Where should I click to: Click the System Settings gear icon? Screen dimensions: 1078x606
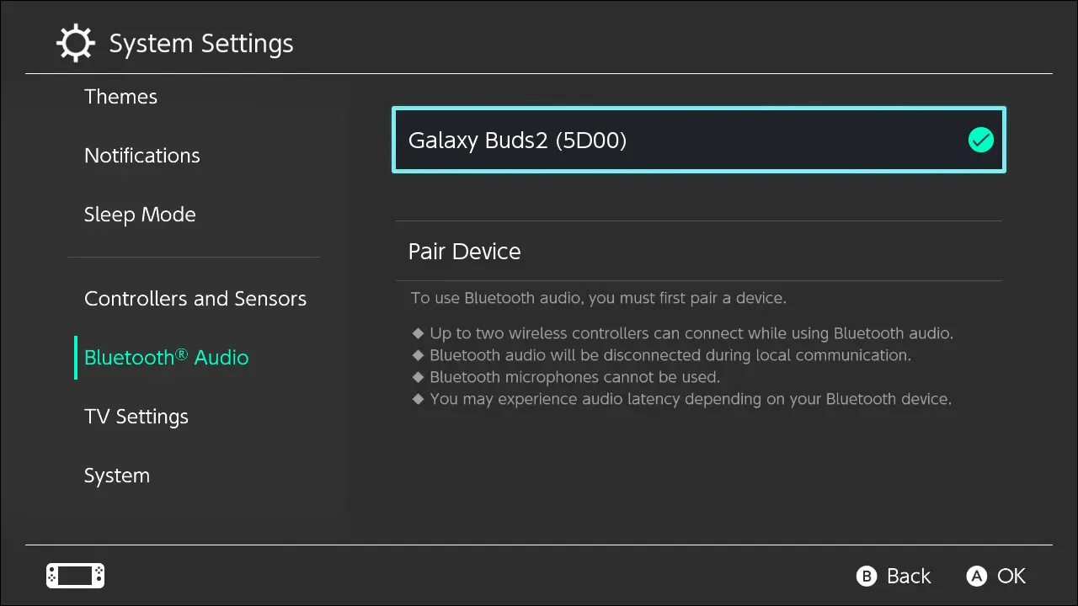coord(75,43)
